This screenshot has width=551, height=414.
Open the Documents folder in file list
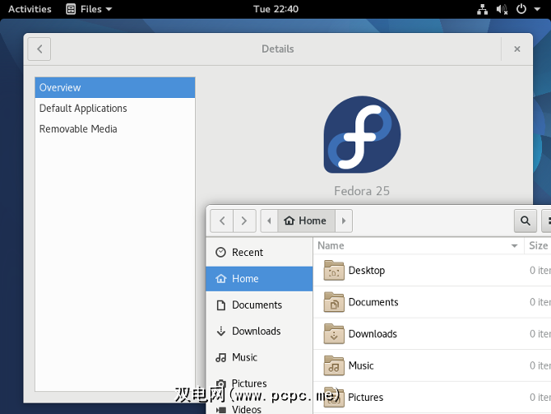373,302
